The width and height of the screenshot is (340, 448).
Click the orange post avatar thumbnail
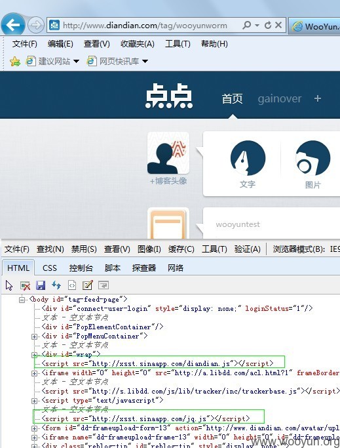168,224
